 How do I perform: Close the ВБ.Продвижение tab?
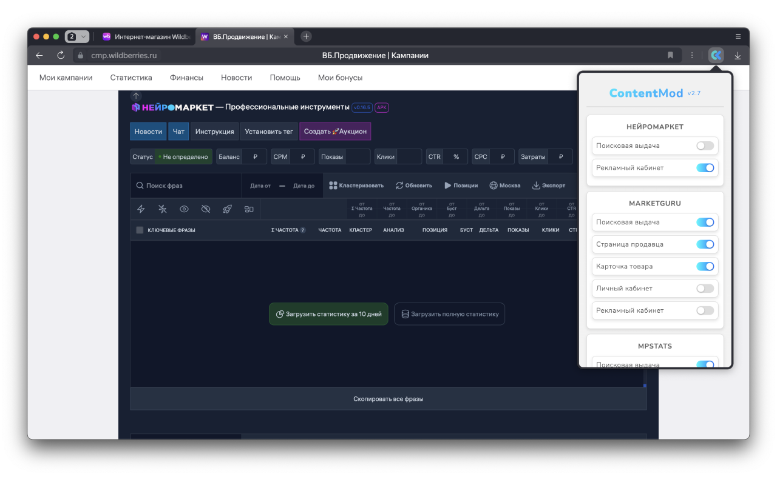tap(286, 36)
